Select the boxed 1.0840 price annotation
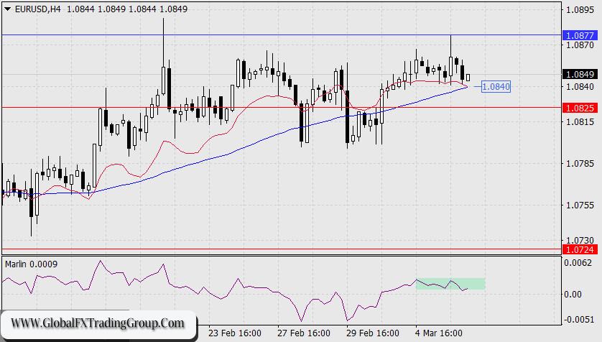The image size is (602, 342). [x=496, y=87]
